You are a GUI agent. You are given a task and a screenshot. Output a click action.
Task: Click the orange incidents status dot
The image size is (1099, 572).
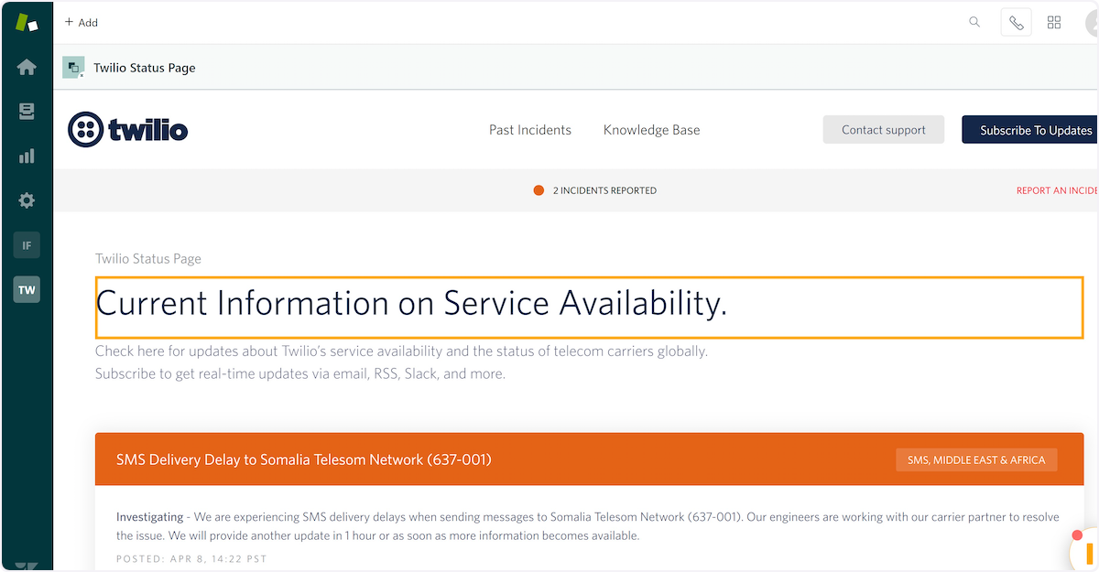tap(539, 190)
